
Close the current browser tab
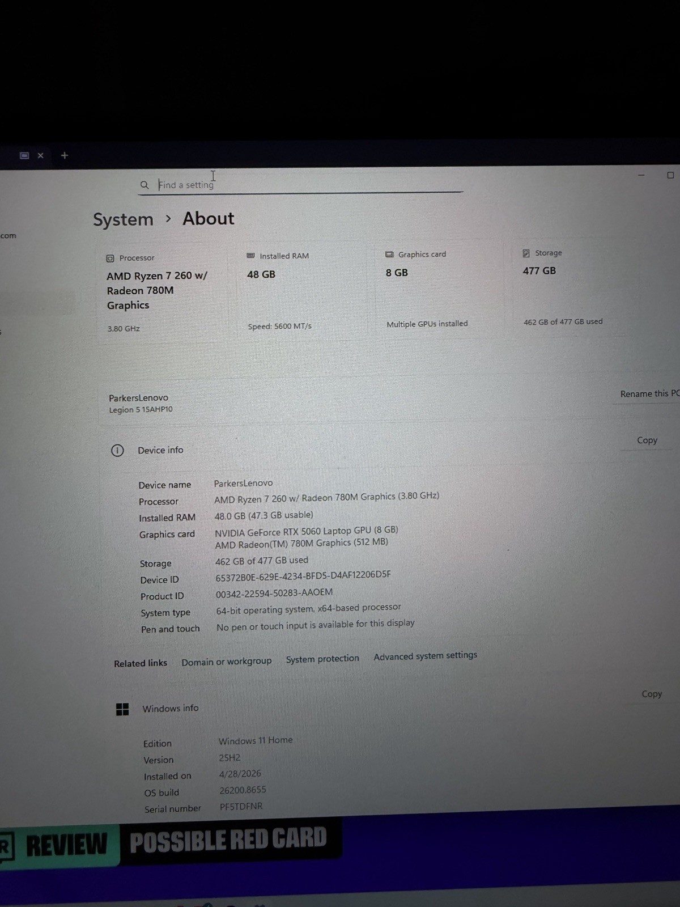(41, 155)
